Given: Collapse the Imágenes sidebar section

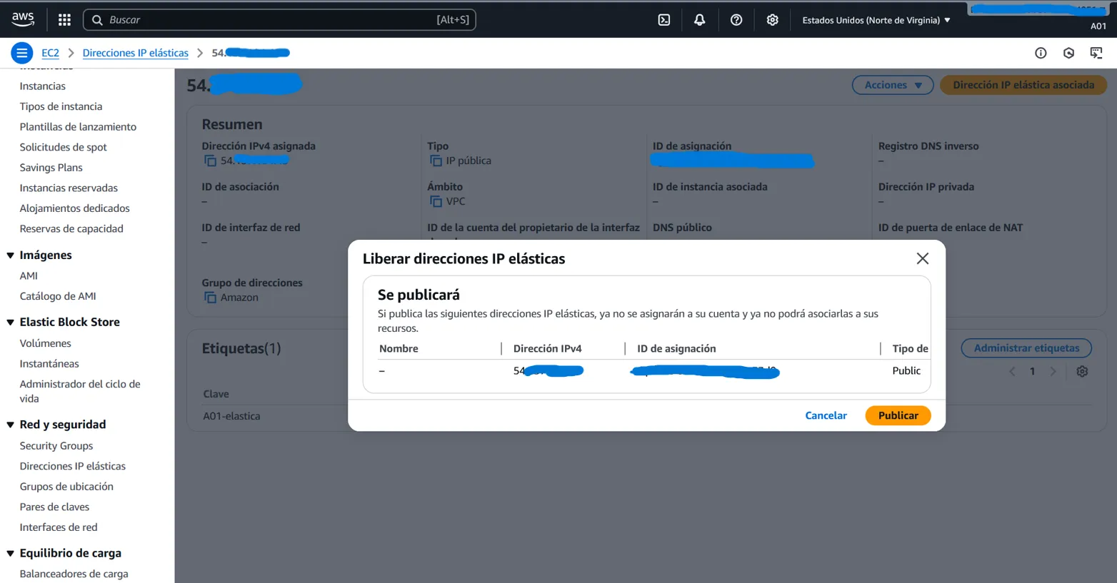Looking at the screenshot, I should click(x=11, y=255).
